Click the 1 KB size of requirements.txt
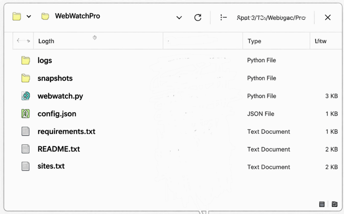 pos(331,132)
